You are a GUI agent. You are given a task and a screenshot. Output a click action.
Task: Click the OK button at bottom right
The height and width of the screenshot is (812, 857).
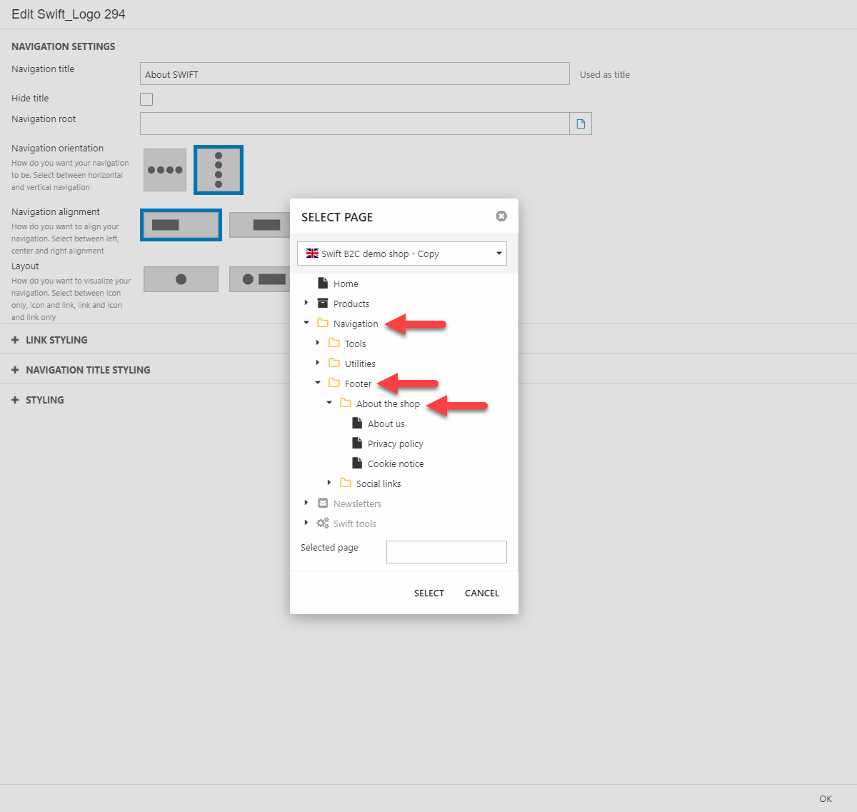click(825, 798)
